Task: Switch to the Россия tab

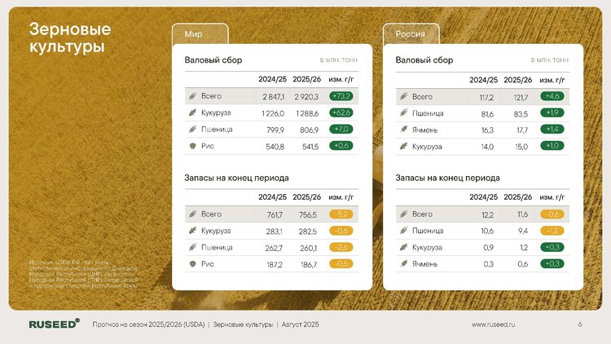Action: coord(411,34)
